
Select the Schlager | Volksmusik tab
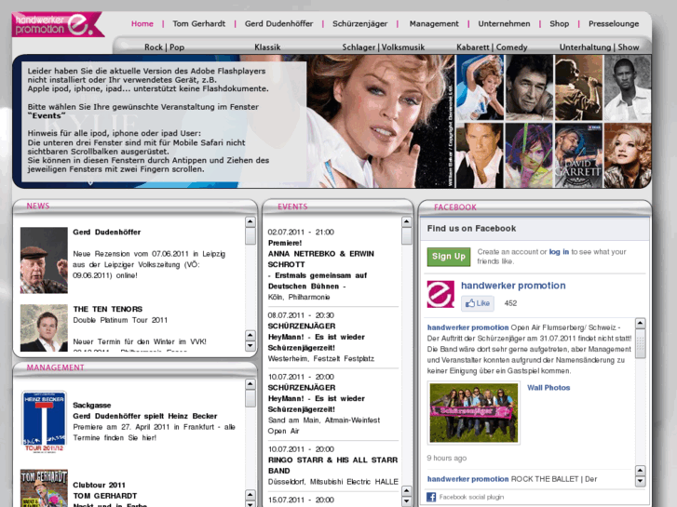coord(384,47)
